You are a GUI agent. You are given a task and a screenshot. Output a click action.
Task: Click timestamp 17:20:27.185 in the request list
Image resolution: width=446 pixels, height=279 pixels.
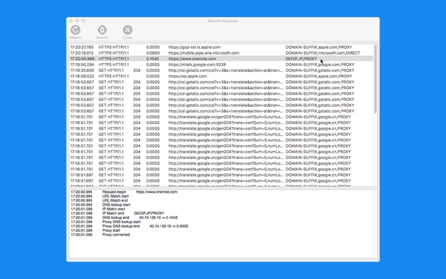pos(81,47)
